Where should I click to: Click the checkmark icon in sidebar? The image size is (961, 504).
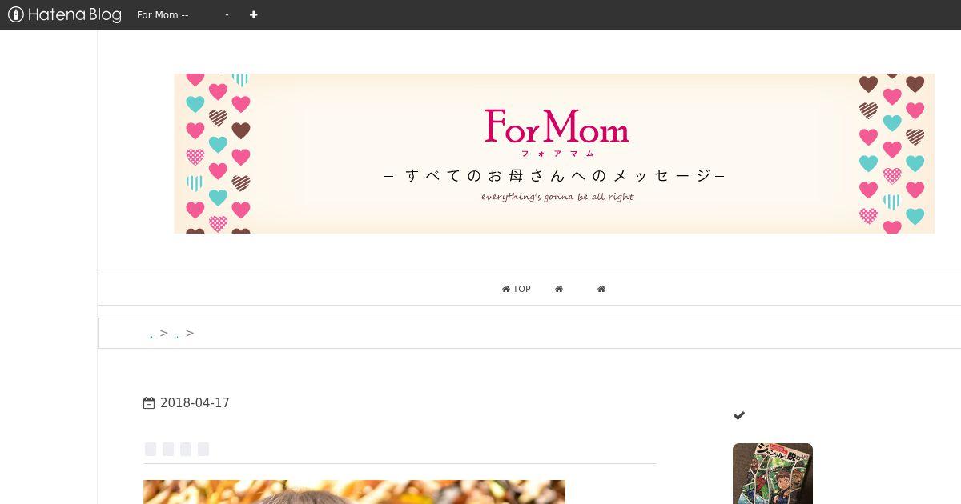click(739, 415)
